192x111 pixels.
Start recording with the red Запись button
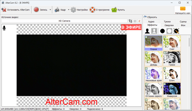[36, 10]
